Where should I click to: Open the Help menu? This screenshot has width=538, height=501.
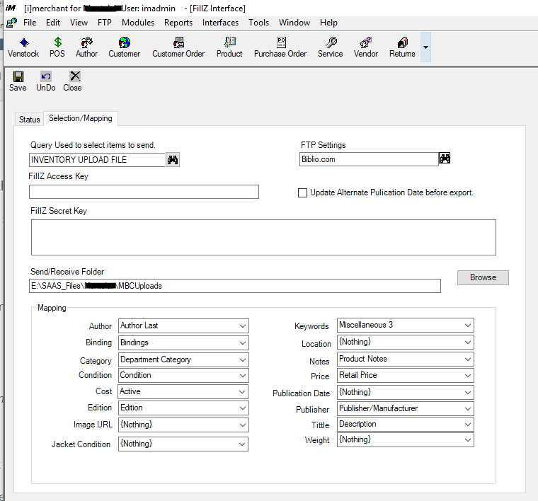[328, 23]
